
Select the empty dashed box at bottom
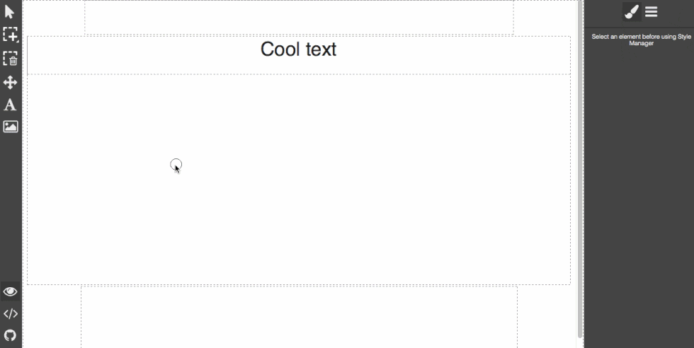tap(299, 317)
